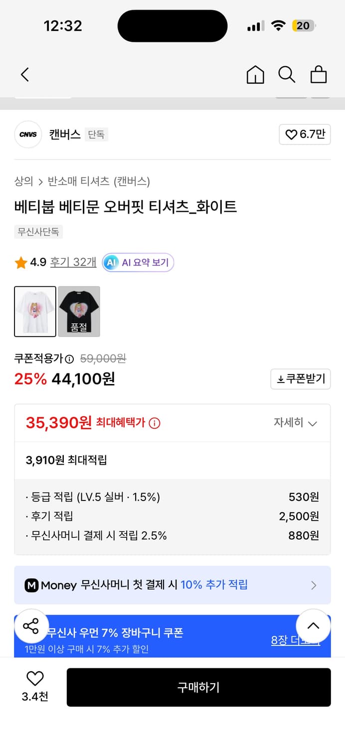The width and height of the screenshot is (345, 747).
Task: Tap the AI 요약 보기 pill
Action: point(138,262)
